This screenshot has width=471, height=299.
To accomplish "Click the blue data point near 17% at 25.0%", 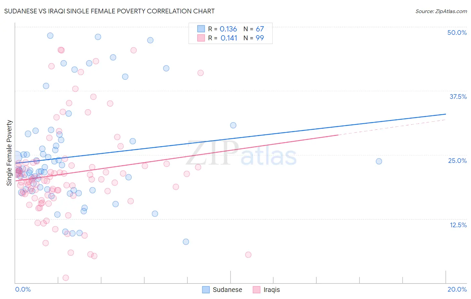I will pos(379,161).
